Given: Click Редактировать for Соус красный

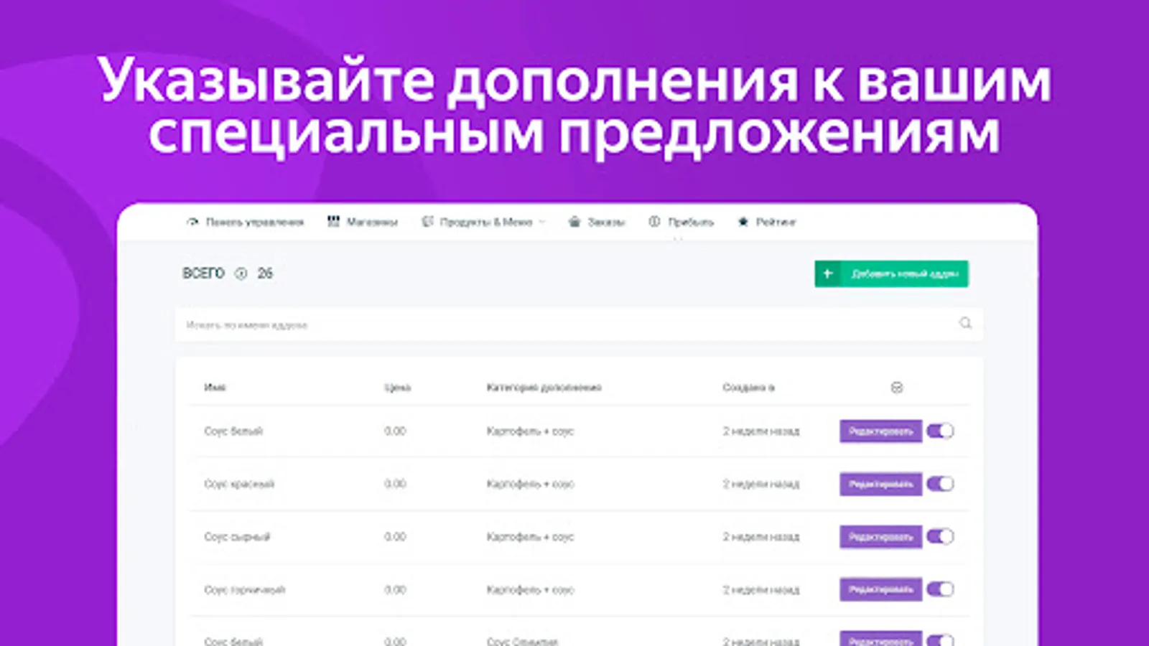Looking at the screenshot, I should point(881,484).
